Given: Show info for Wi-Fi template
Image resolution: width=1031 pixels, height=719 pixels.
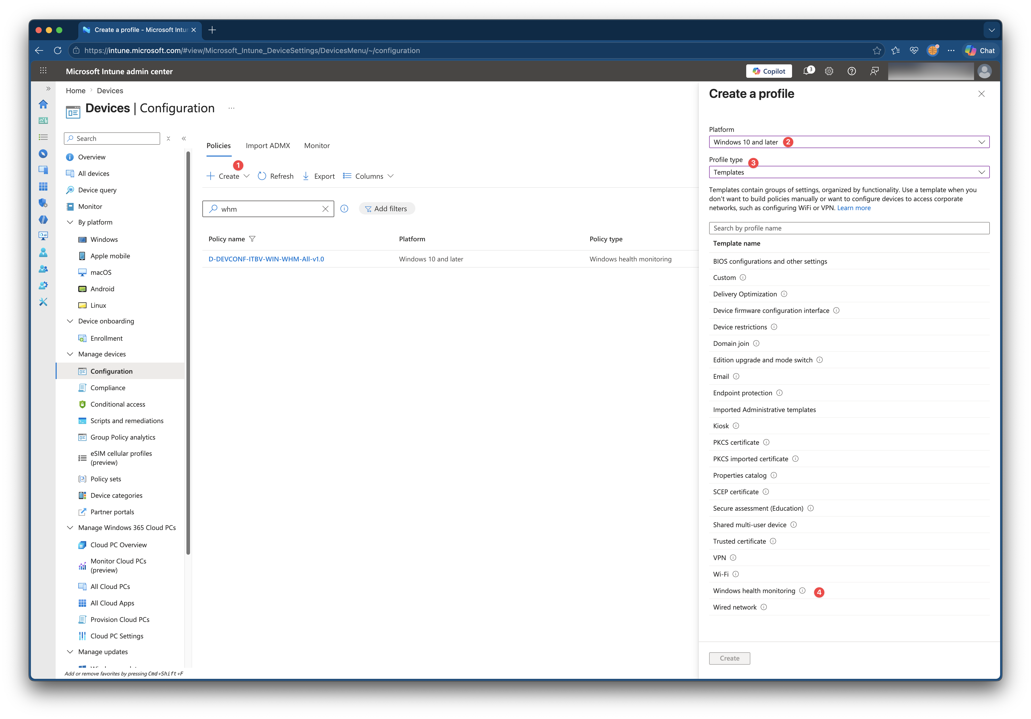Looking at the screenshot, I should [x=736, y=574].
